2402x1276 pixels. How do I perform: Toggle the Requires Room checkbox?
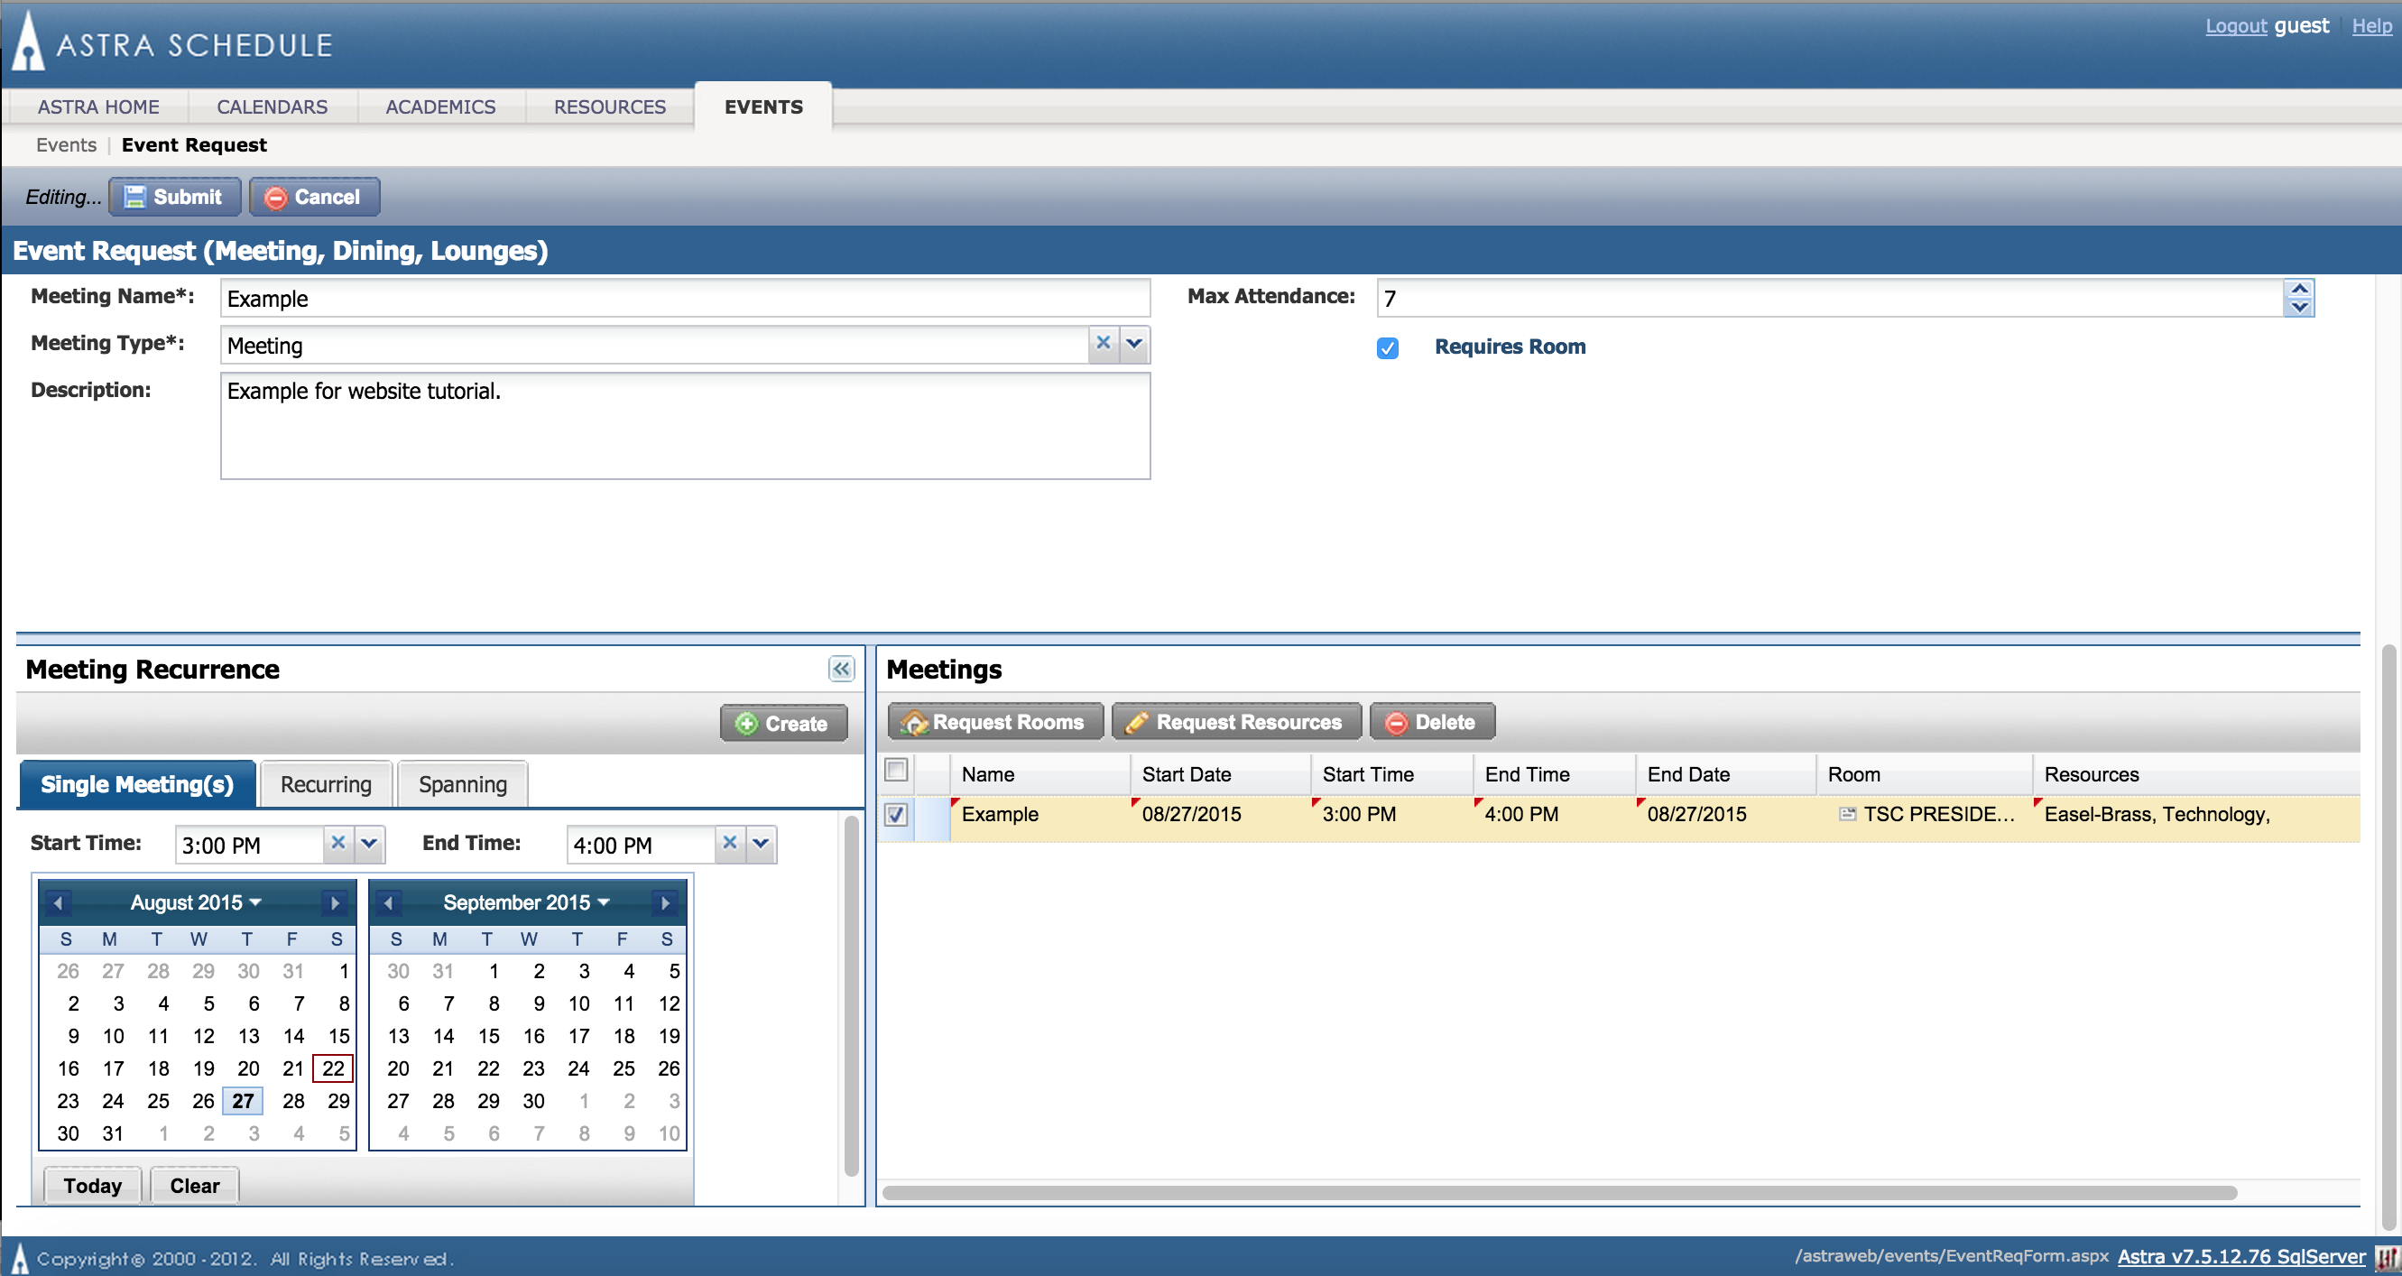click(x=1388, y=348)
